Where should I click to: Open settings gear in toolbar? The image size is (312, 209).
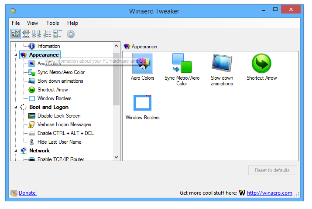tap(71, 34)
